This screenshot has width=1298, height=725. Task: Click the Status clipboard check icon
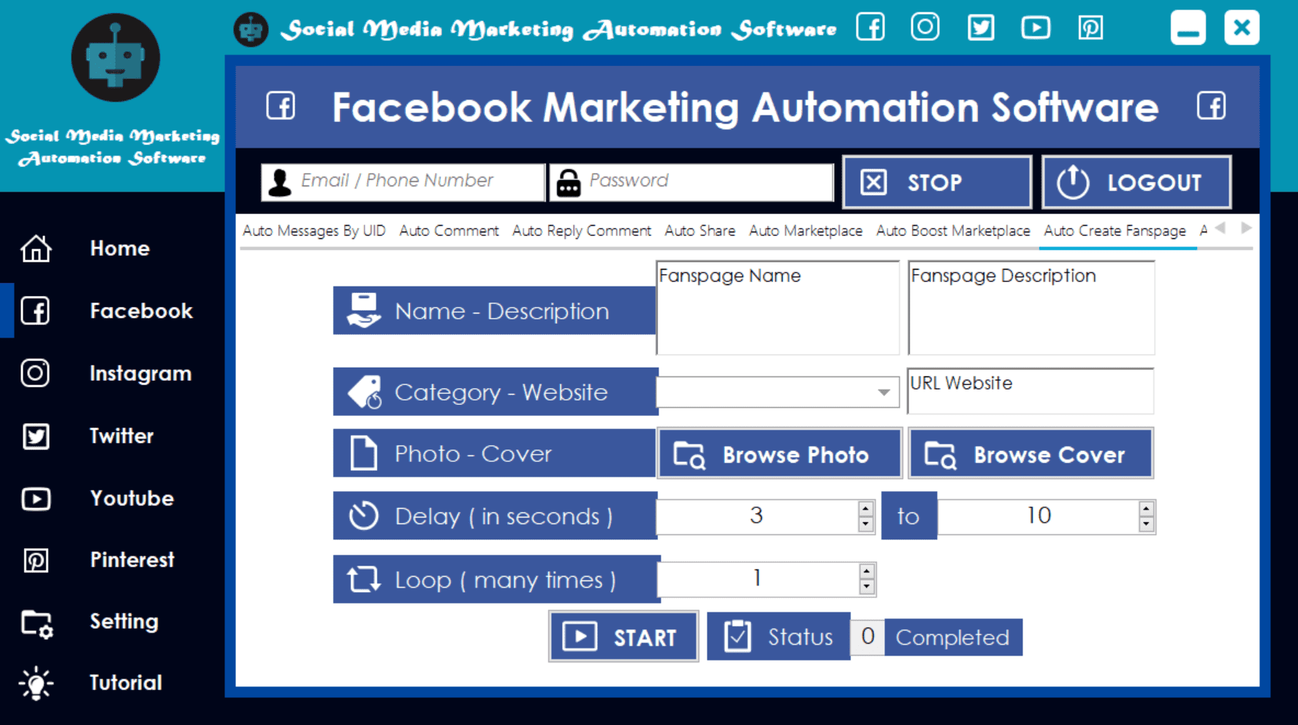tap(737, 636)
